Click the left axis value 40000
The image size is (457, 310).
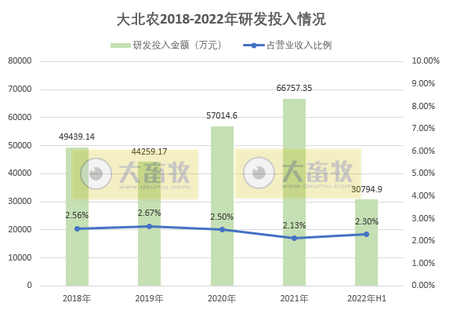(20, 173)
